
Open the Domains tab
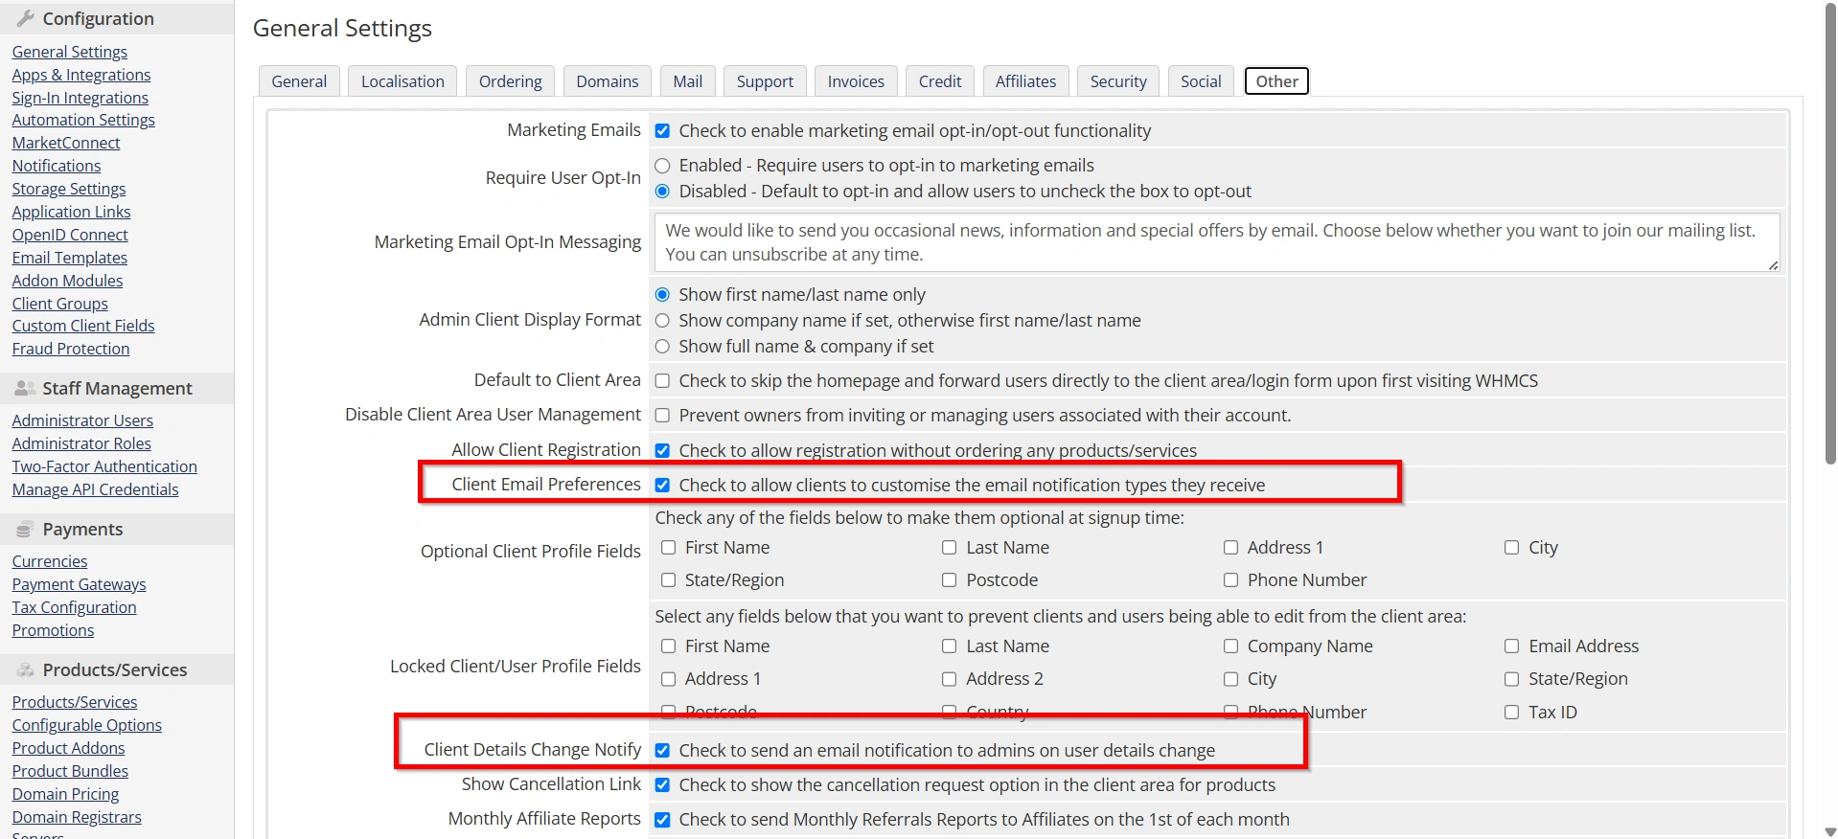(608, 81)
